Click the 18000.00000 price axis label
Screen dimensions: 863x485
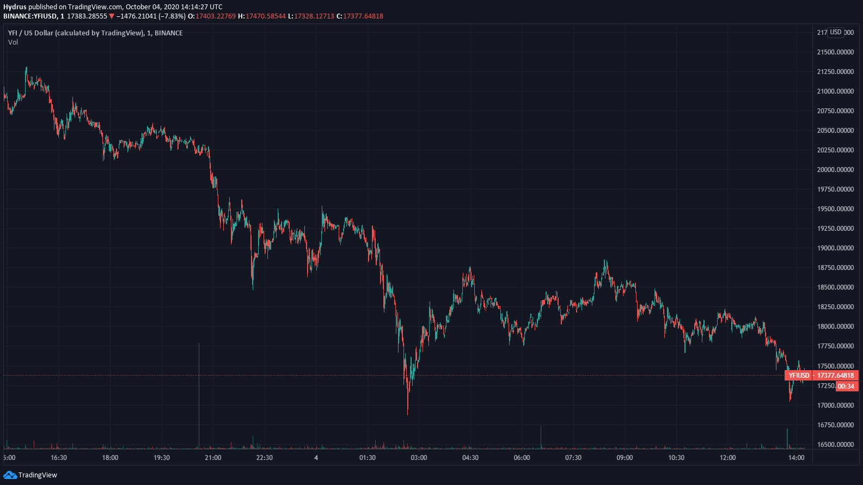tap(835, 327)
